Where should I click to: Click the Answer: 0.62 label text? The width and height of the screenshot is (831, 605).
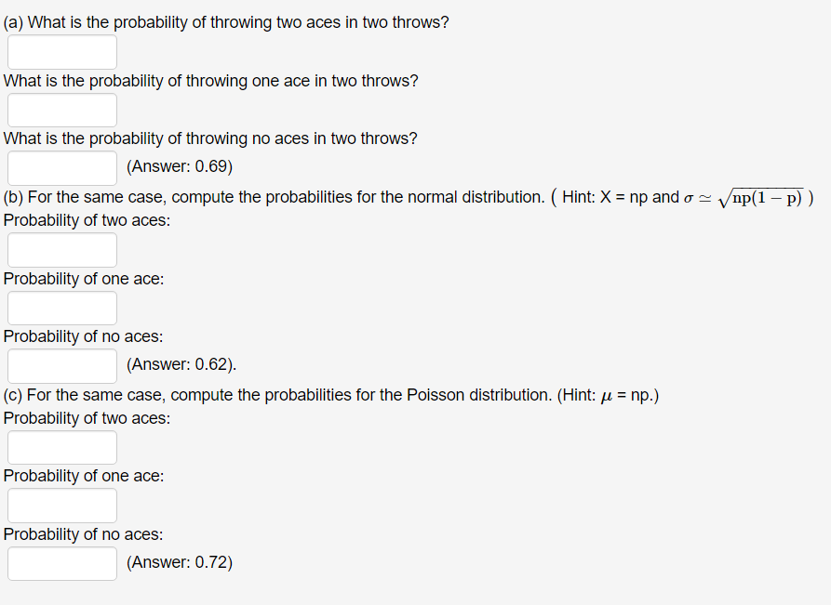click(180, 363)
